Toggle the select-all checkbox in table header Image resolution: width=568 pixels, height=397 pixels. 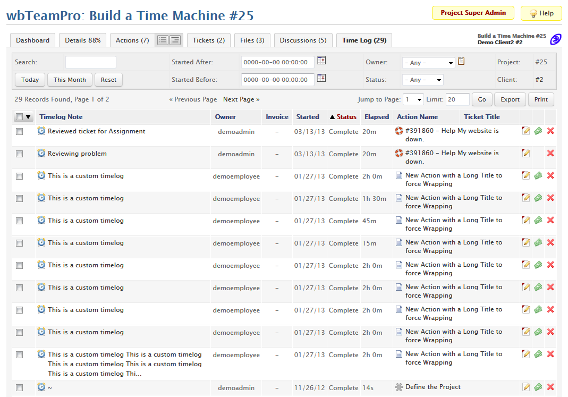pos(20,117)
